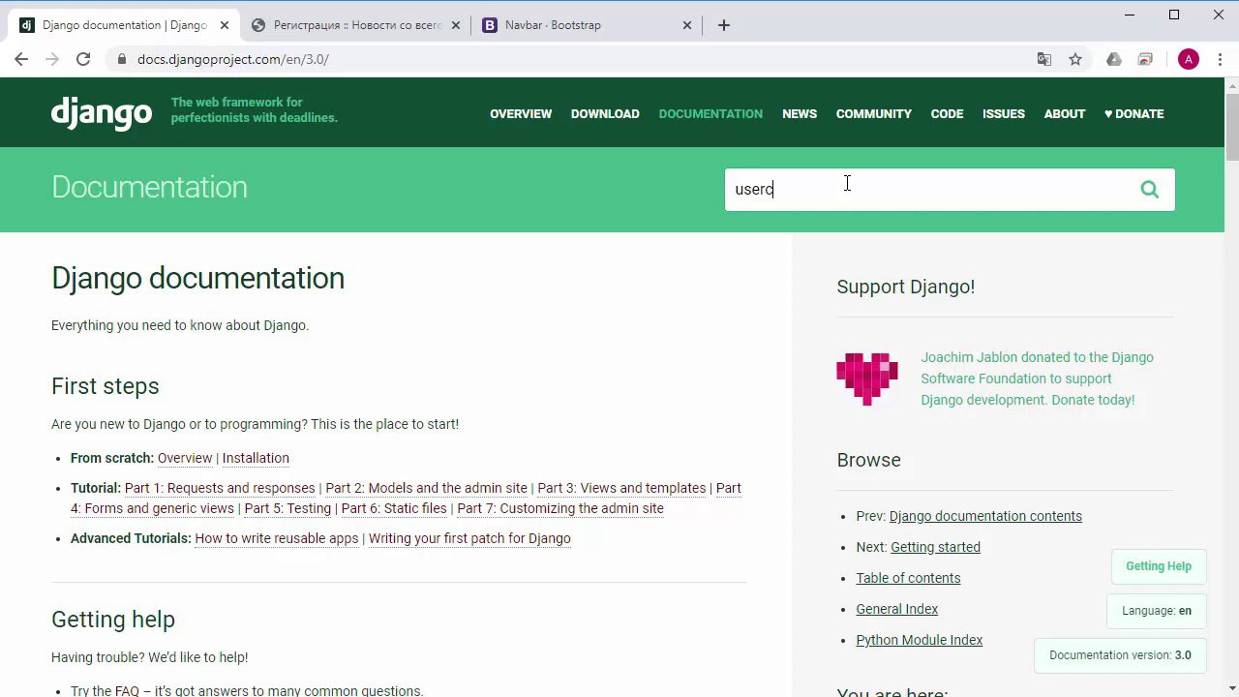Open the Issues nav item

[x=1004, y=113]
